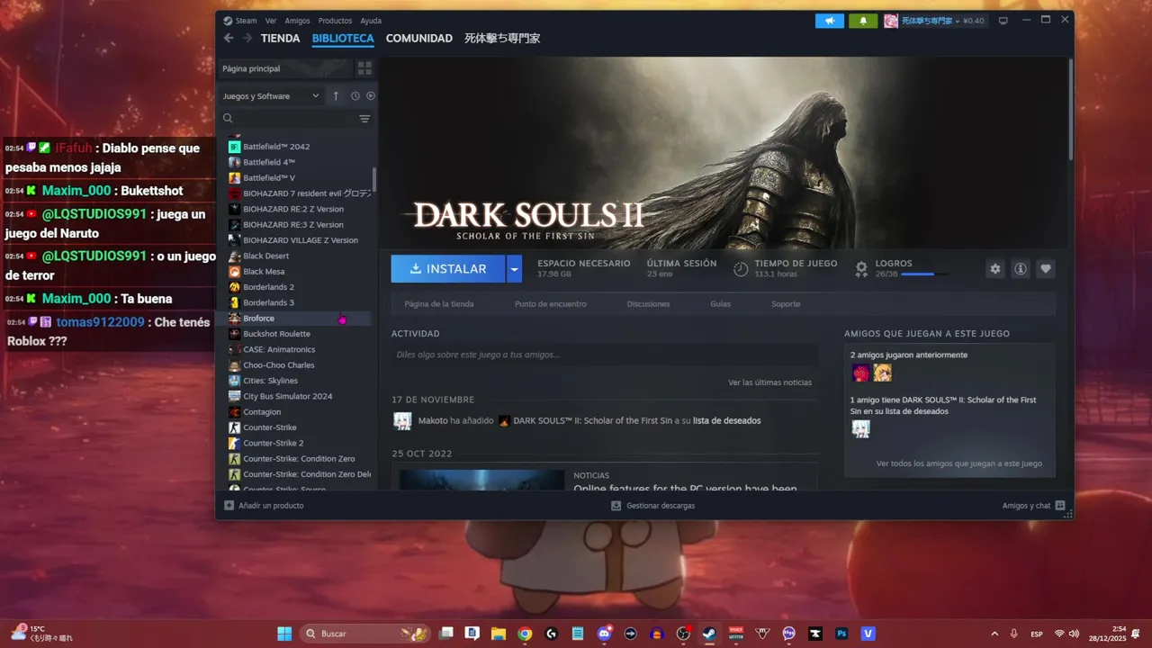Viewport: 1152px width, 648px height.
Task: Click wishlist friend's avatar
Action: coord(861,429)
